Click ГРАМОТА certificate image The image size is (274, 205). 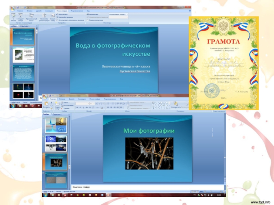tap(224, 63)
